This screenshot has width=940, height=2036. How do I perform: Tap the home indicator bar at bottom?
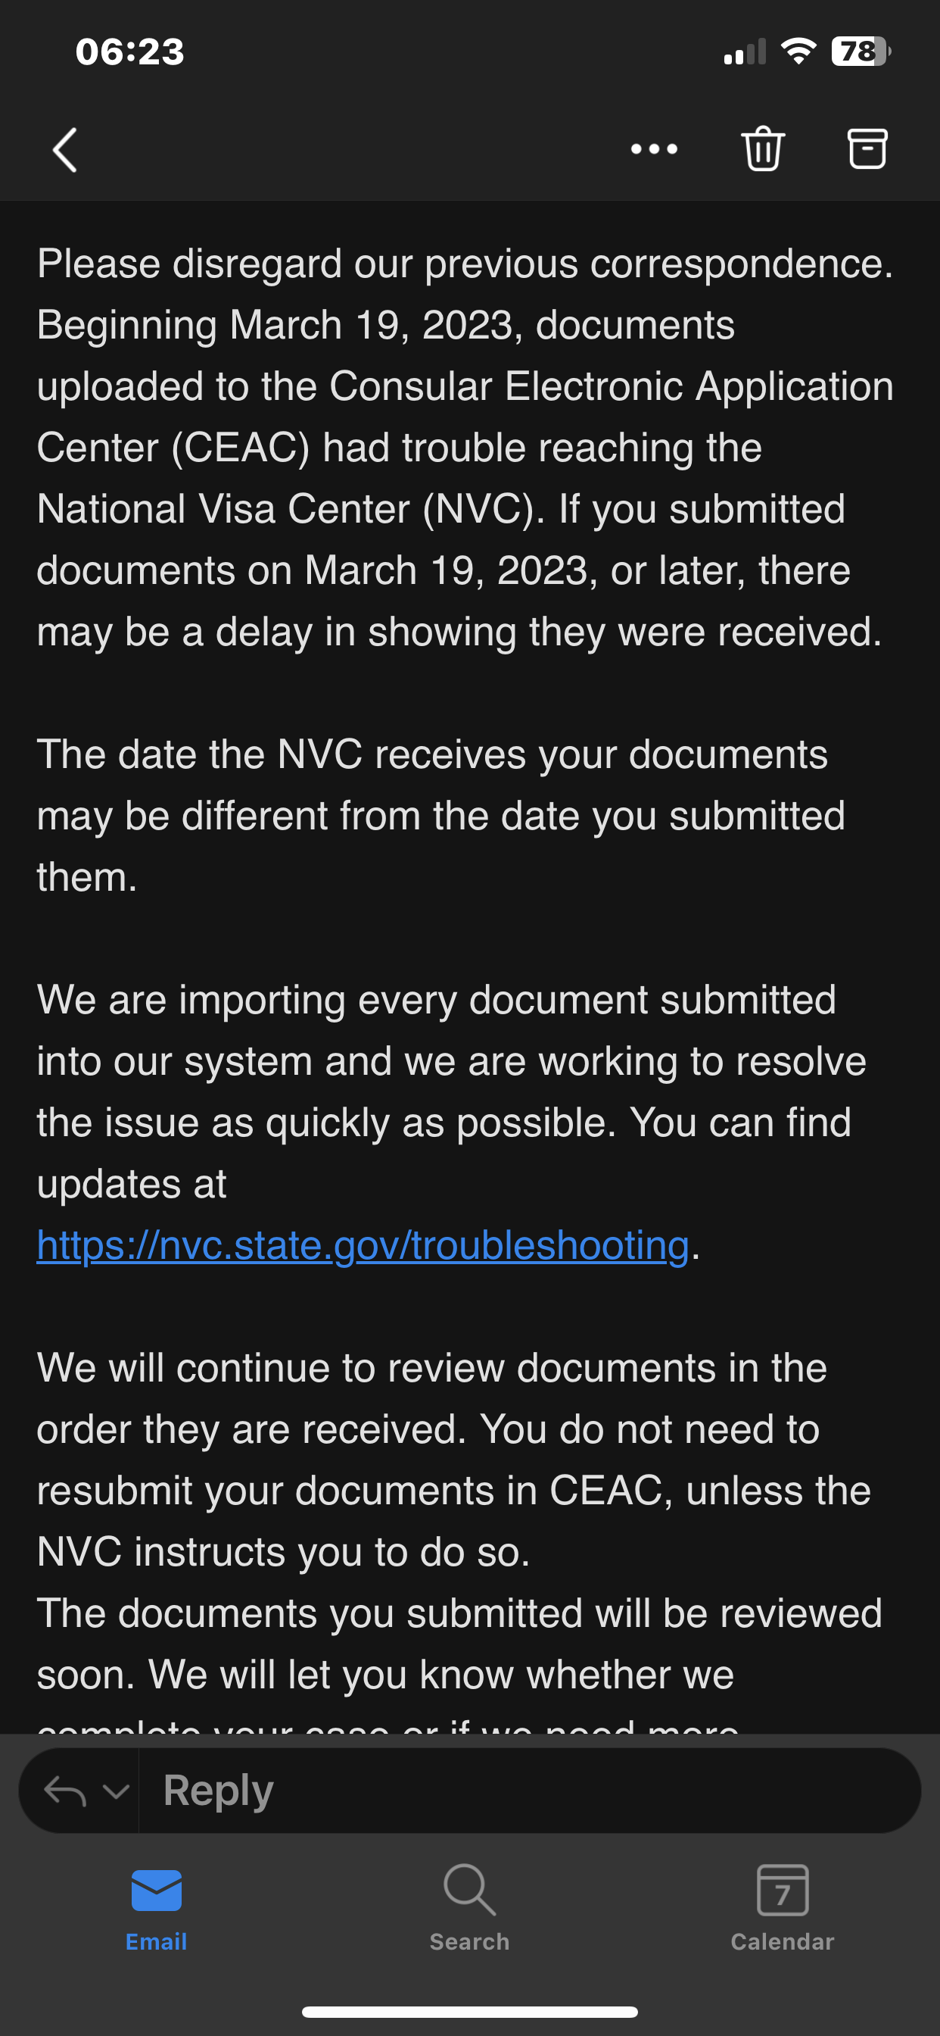[470, 2012]
